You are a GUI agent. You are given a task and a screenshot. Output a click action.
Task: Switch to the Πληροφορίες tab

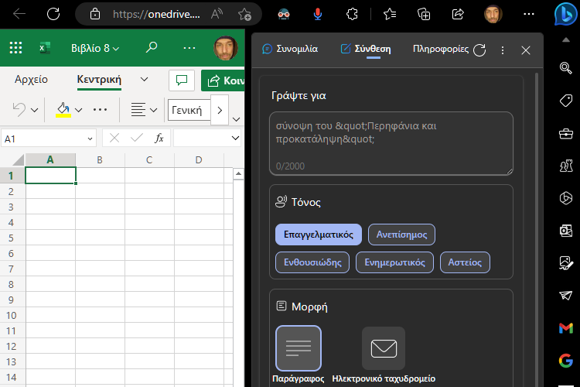point(441,49)
